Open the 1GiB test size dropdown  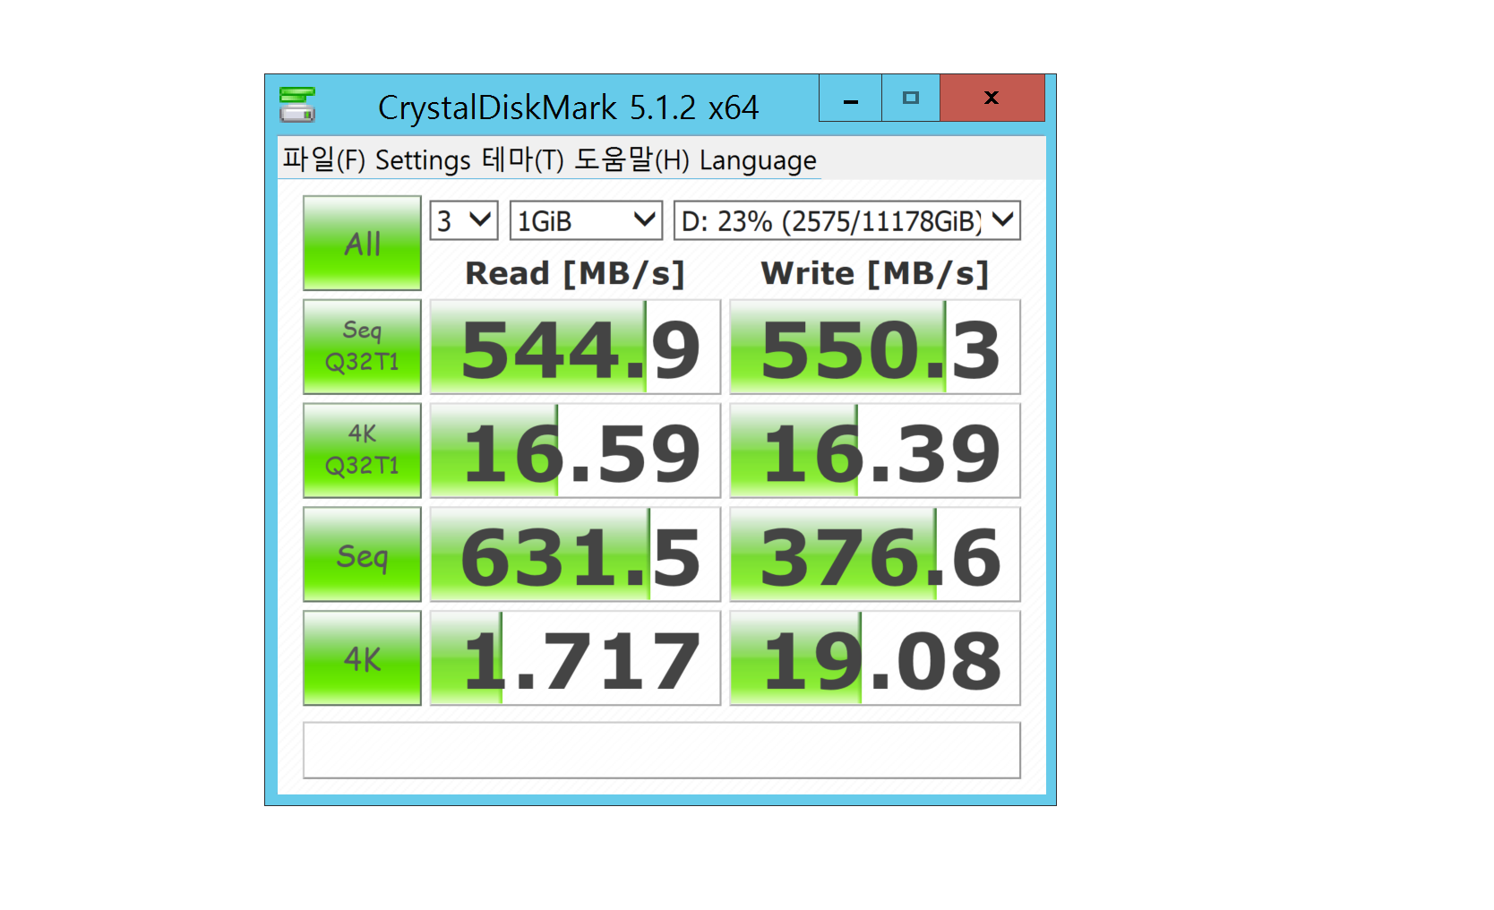[586, 220]
